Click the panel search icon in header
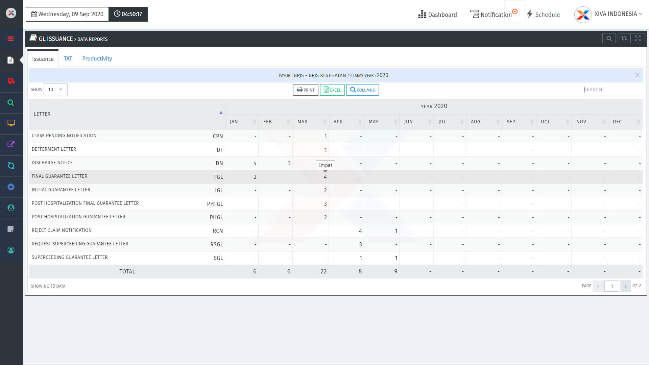Screen dimensions: 649x365 (x=609, y=39)
